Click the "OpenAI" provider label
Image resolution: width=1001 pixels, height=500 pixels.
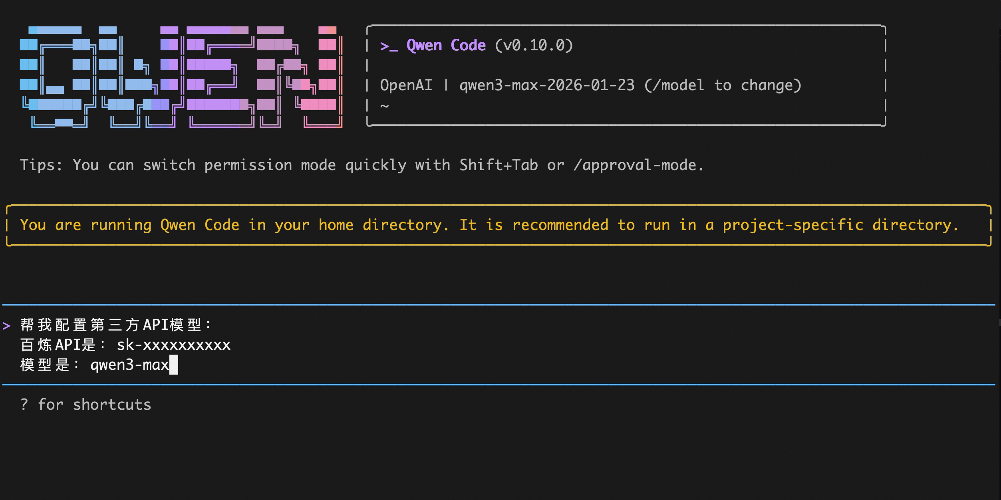pyautogui.click(x=406, y=85)
